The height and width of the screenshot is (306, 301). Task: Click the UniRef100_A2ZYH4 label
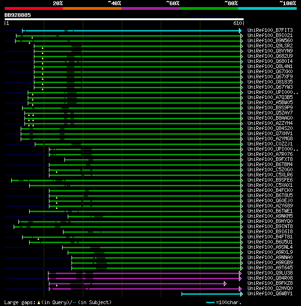pyautogui.click(x=270, y=123)
